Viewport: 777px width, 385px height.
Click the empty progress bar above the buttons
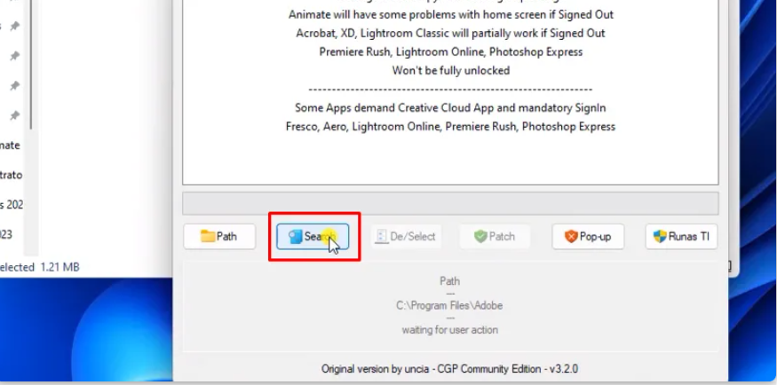coord(450,203)
